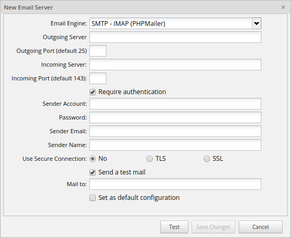Choose the SSL secure connection option

coord(207,159)
